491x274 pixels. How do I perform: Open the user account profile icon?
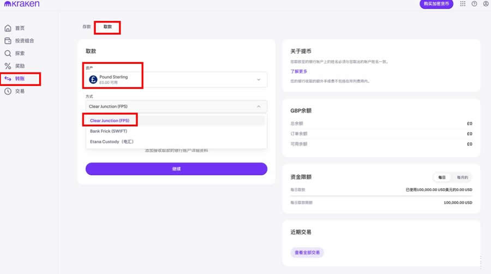(x=486, y=4)
